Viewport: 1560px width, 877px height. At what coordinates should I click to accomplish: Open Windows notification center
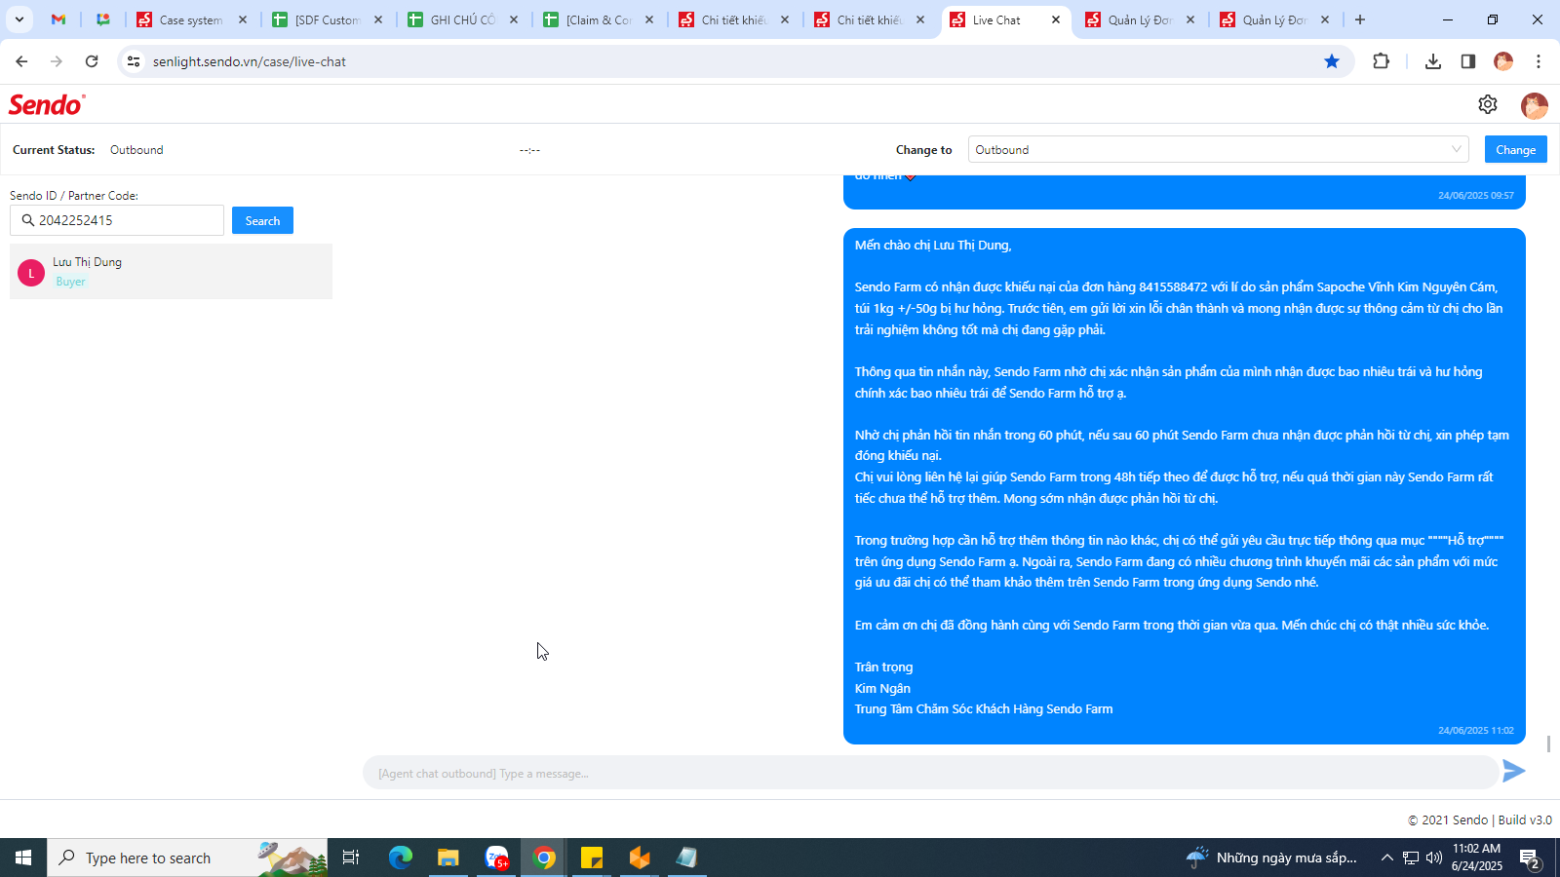click(x=1530, y=858)
